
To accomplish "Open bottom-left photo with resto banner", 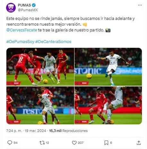I will tap(40, 105).
